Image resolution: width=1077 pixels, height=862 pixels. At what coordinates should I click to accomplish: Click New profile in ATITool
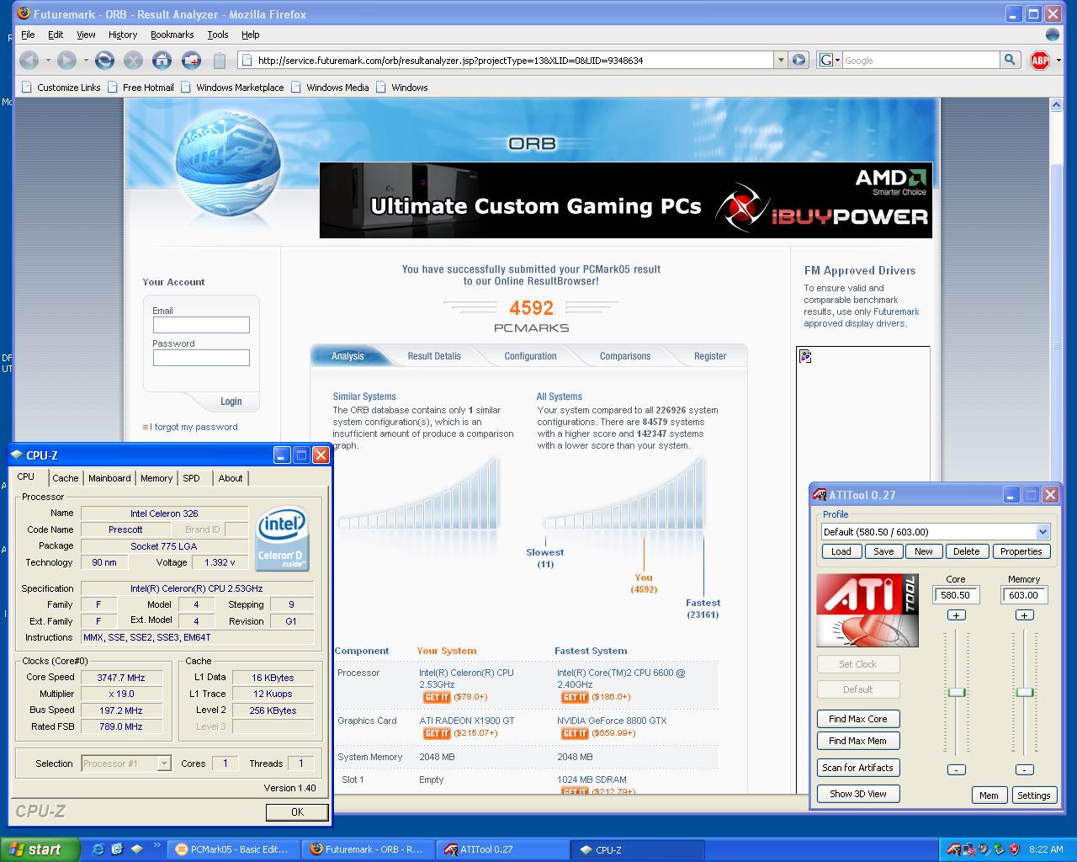[924, 551]
